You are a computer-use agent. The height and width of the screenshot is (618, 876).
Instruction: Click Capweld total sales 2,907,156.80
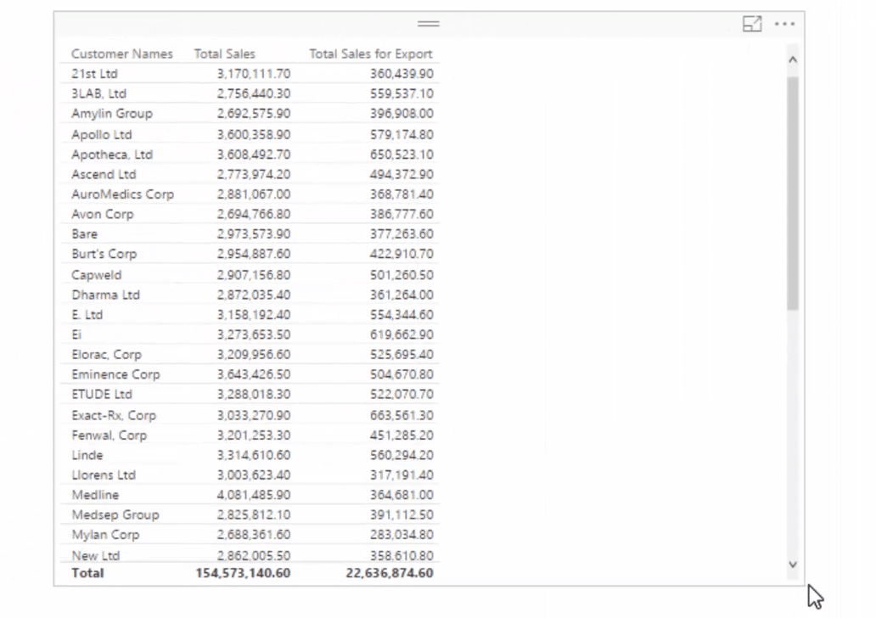(x=254, y=276)
